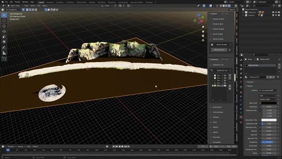Click the black Base Color swatch

(x=269, y=103)
